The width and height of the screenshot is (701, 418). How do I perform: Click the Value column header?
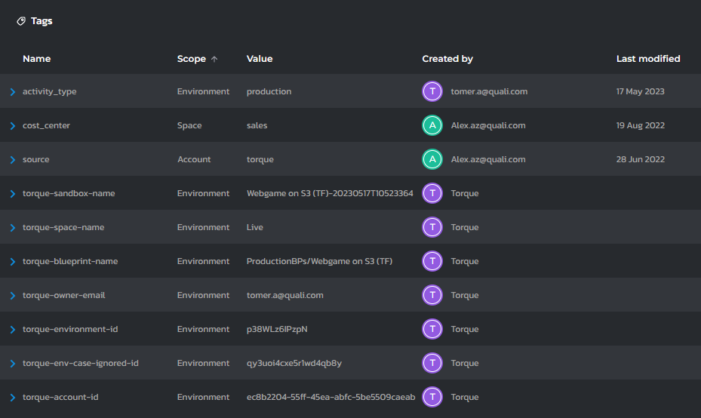pyautogui.click(x=260, y=59)
